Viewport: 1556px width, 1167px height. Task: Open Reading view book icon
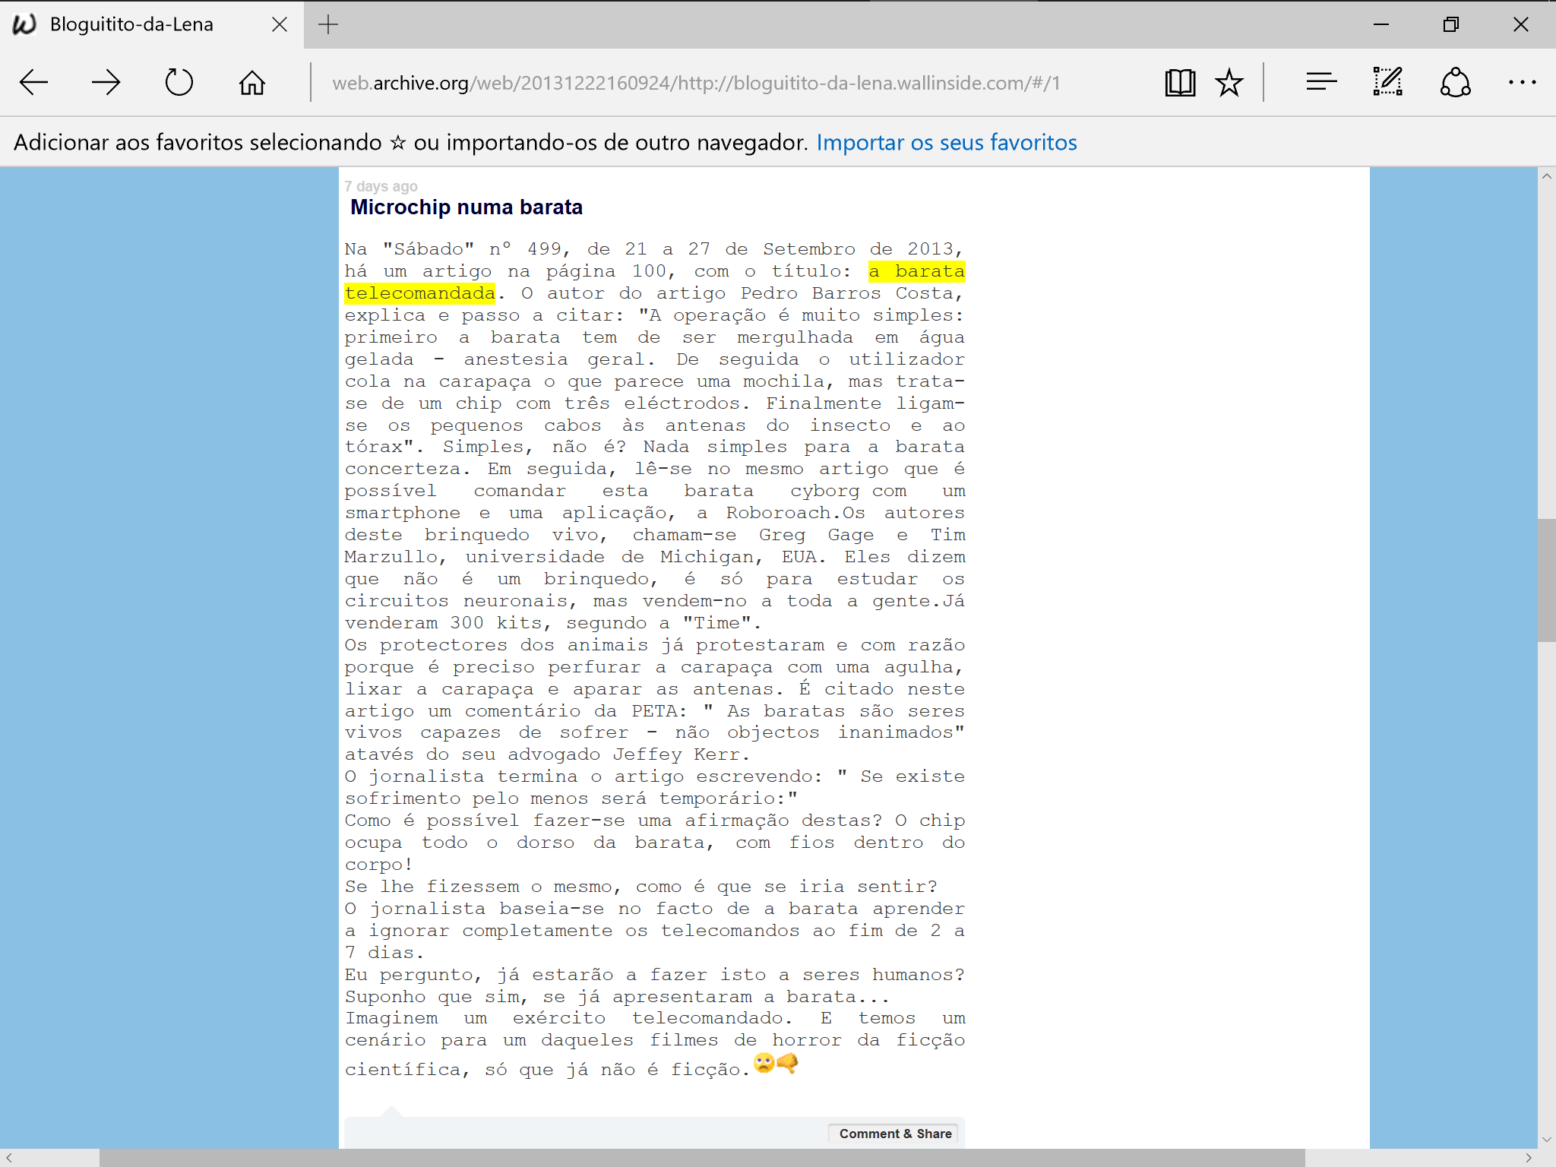(x=1180, y=82)
